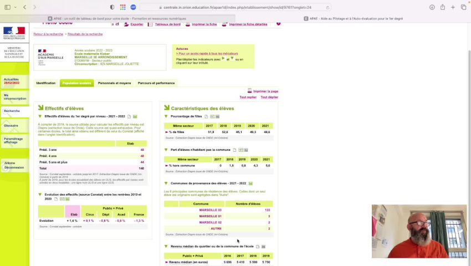Switch to the Personnels et moyens tab
The height and width of the screenshot is (266, 471).
click(114, 83)
